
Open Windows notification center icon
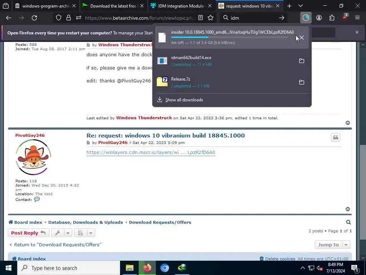(355, 268)
